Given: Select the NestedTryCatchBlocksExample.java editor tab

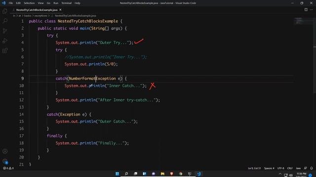Looking at the screenshot, I should click(37, 10).
